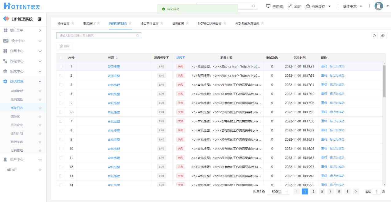Open table column settings gear icon
This screenshot has width=391, height=202.
(383, 36)
